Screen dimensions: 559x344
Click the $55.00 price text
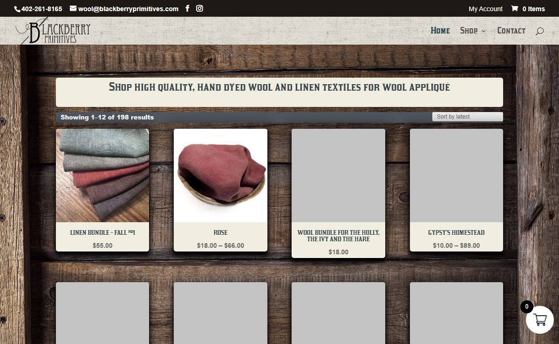(x=102, y=245)
